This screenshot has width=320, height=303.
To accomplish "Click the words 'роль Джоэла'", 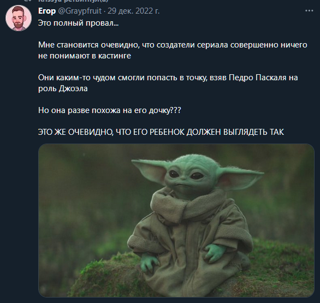I will pos(63,88).
